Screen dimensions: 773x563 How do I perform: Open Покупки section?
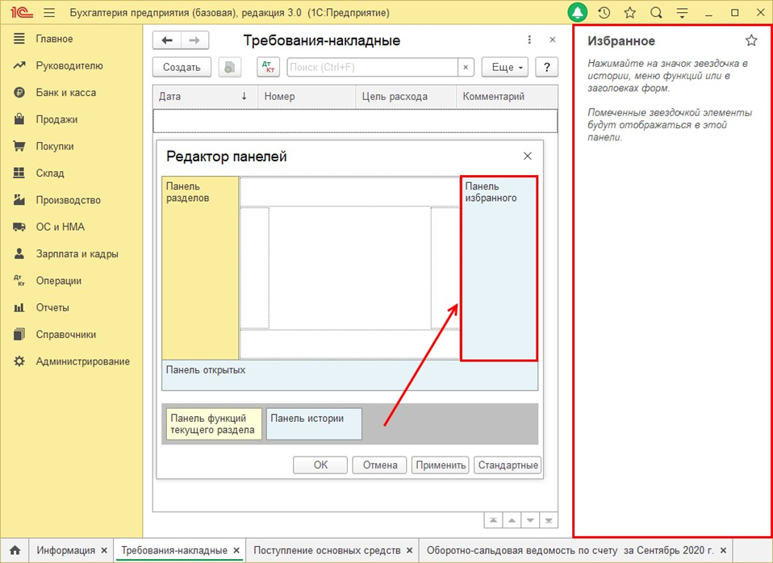pos(55,146)
